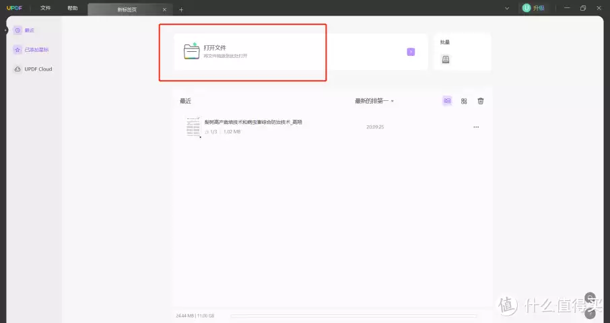Restore the window size
Image resolution: width=610 pixels, height=323 pixels.
[583, 8]
